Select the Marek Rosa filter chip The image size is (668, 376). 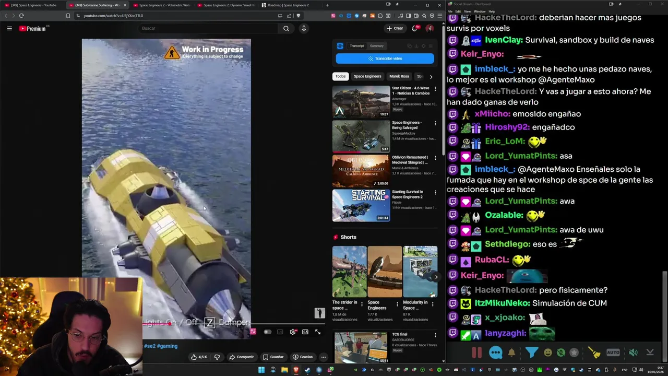coord(399,76)
